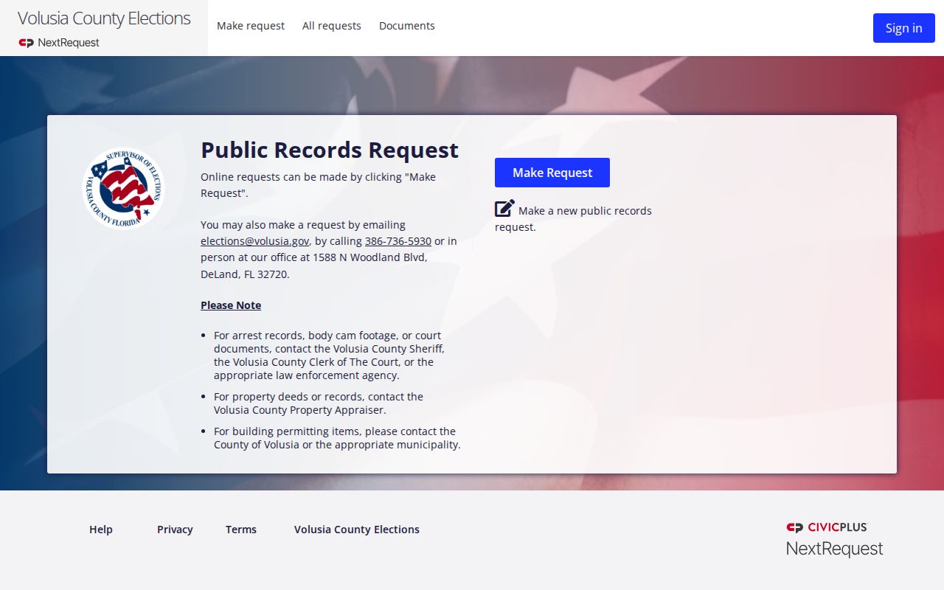Open the Privacy footer link
944x590 pixels.
point(175,530)
